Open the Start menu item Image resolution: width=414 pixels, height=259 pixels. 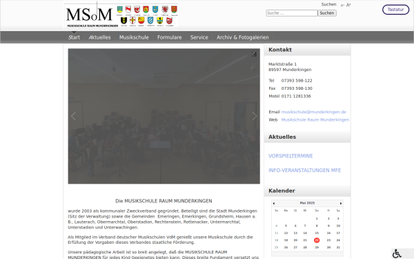(x=74, y=37)
